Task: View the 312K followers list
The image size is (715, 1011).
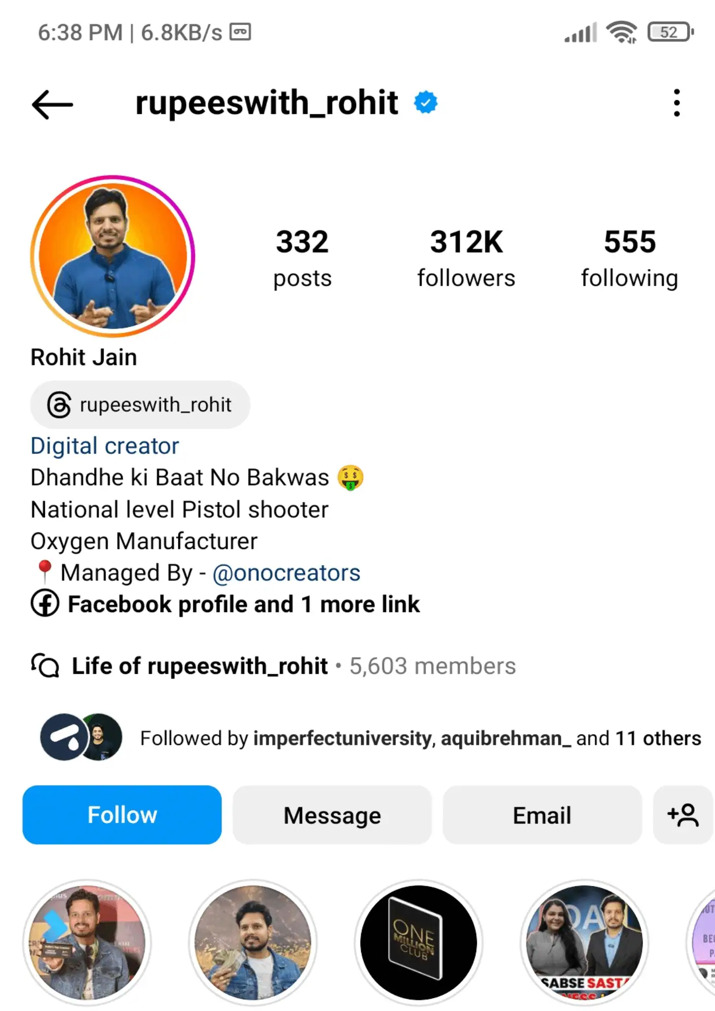Action: pos(466,258)
